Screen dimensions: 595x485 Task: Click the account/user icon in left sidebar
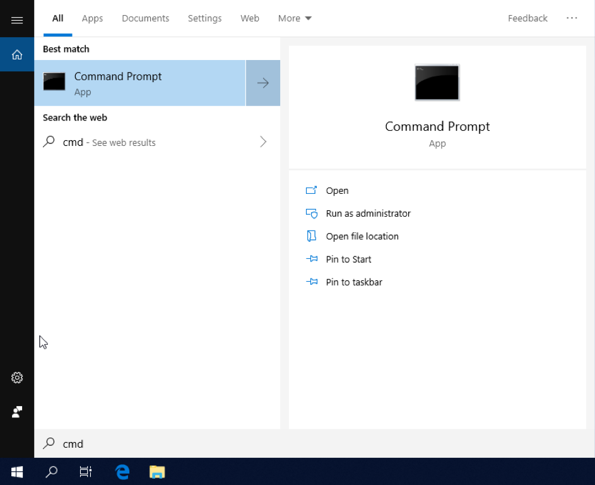pos(17,412)
